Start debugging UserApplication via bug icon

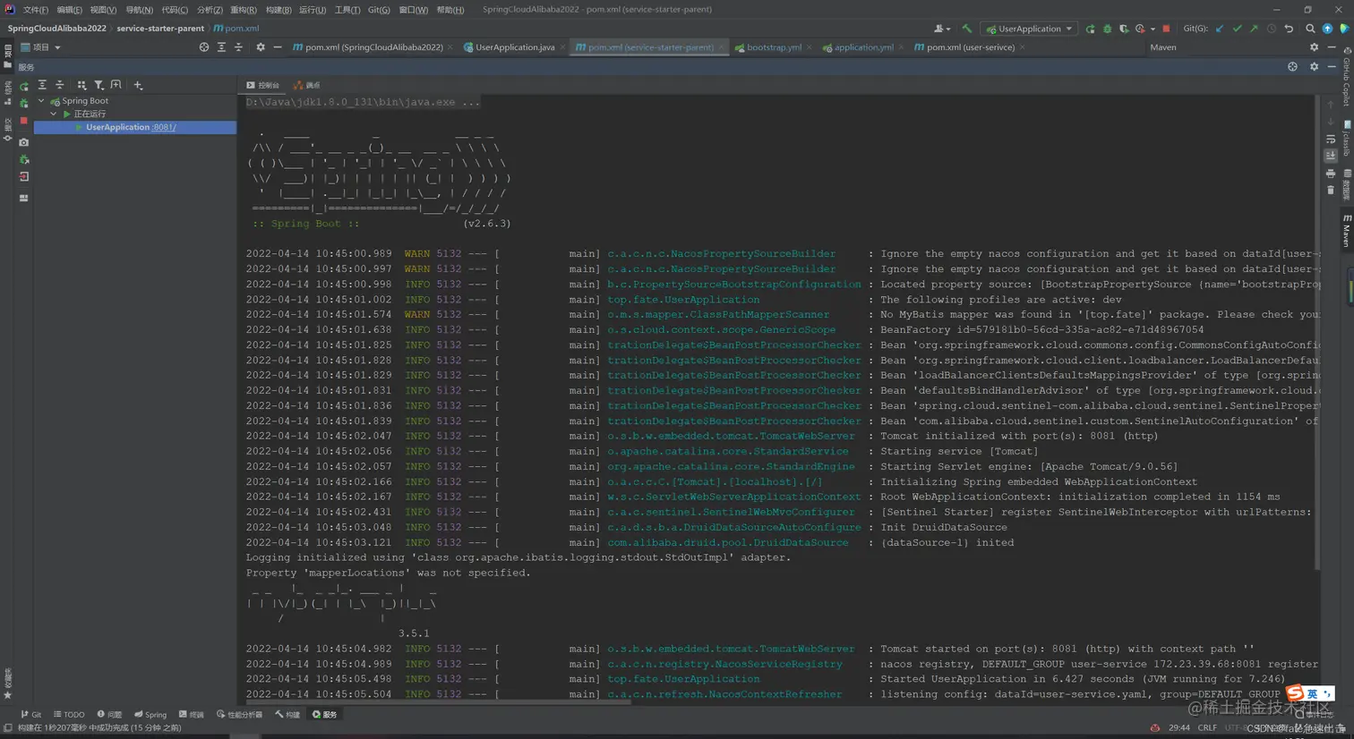point(1107,29)
